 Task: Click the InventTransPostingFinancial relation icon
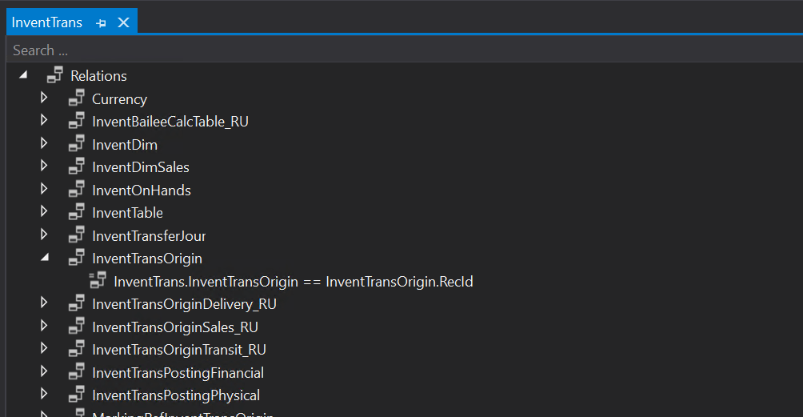point(77,372)
